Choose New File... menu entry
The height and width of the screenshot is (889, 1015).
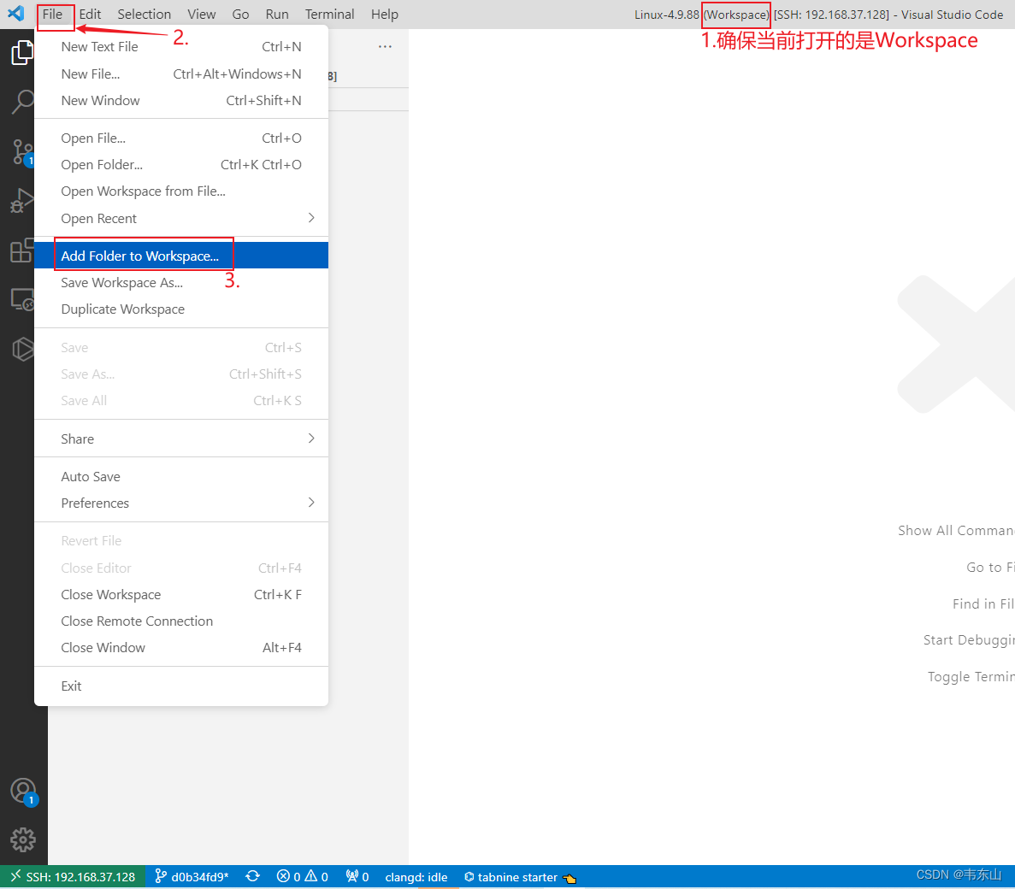point(181,74)
